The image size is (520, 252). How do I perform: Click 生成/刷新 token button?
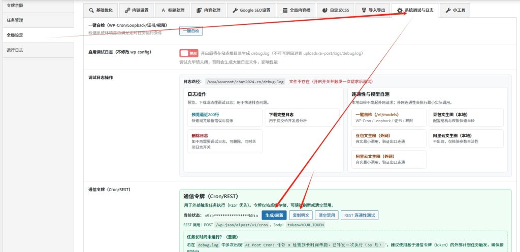click(274, 215)
